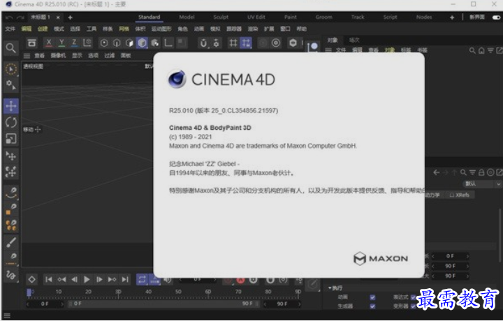Click the squiggly sketch tool icon at bottom left
Image resolution: width=503 pixels, height=321 pixels.
tap(11, 275)
